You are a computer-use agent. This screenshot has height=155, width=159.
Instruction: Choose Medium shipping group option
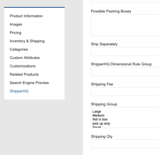[x=98, y=115]
